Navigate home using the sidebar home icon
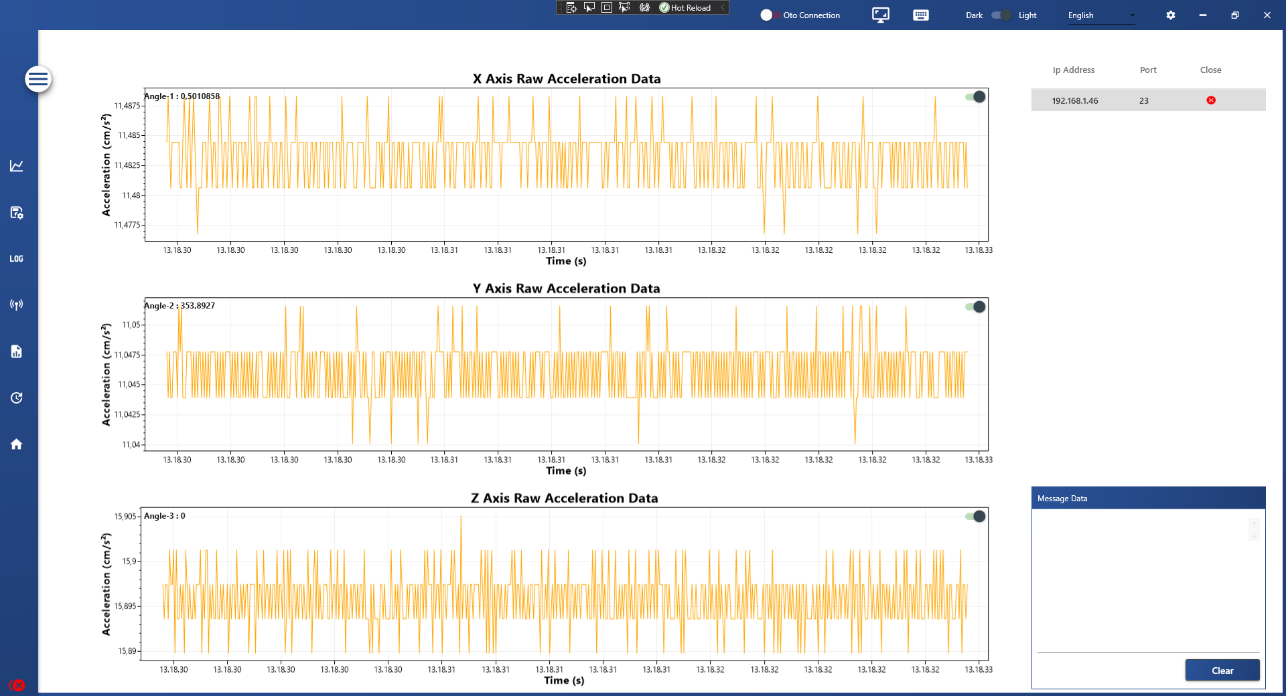This screenshot has height=696, width=1286. (x=17, y=444)
